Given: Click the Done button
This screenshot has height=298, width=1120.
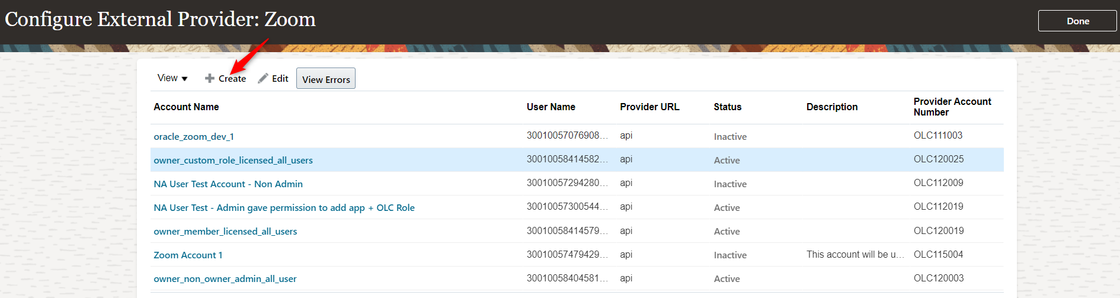Looking at the screenshot, I should pyautogui.click(x=1077, y=21).
